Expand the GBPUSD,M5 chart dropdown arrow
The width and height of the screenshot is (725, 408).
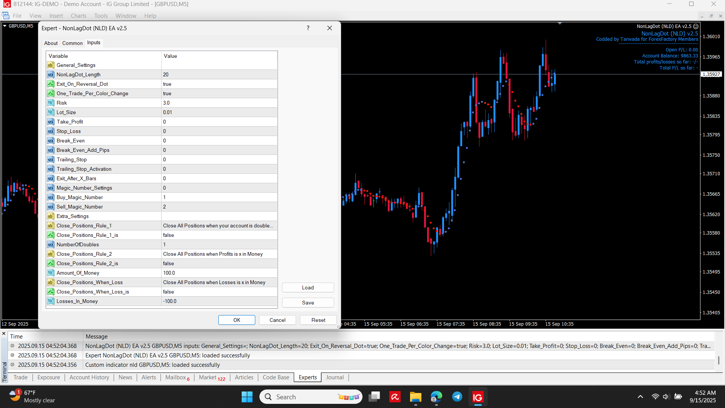(5, 26)
